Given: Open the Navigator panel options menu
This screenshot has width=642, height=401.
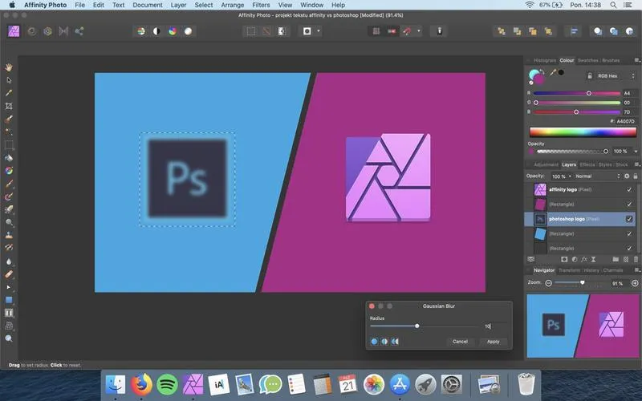Looking at the screenshot, I should point(636,270).
